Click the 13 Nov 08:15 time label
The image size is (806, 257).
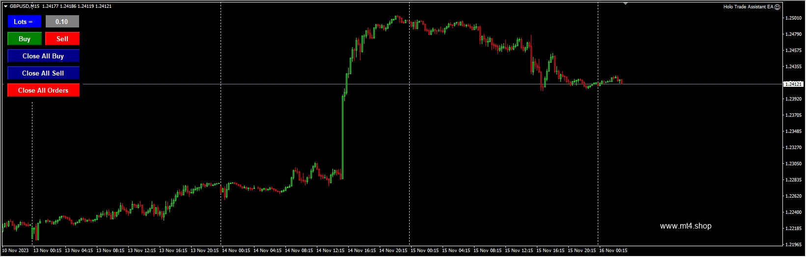coord(111,251)
